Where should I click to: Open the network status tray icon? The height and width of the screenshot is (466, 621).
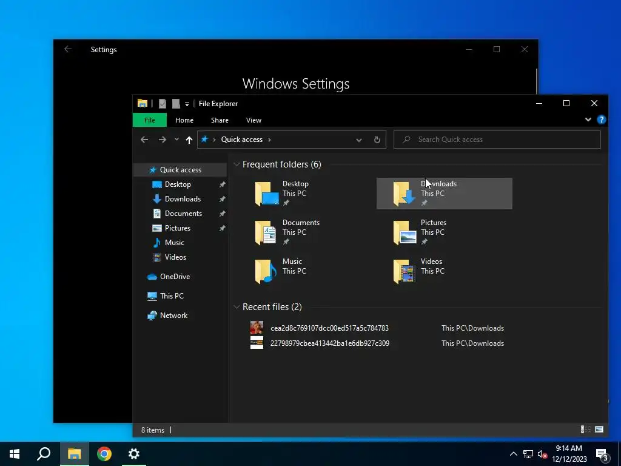(x=528, y=454)
